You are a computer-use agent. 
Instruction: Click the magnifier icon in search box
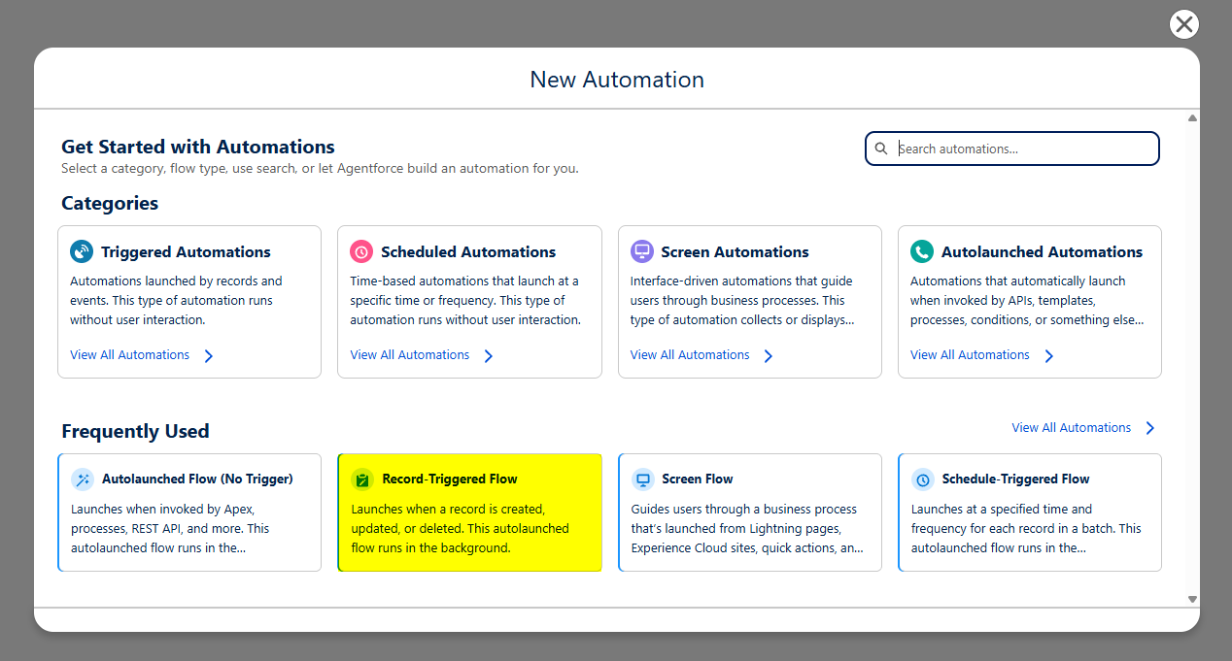(x=881, y=149)
